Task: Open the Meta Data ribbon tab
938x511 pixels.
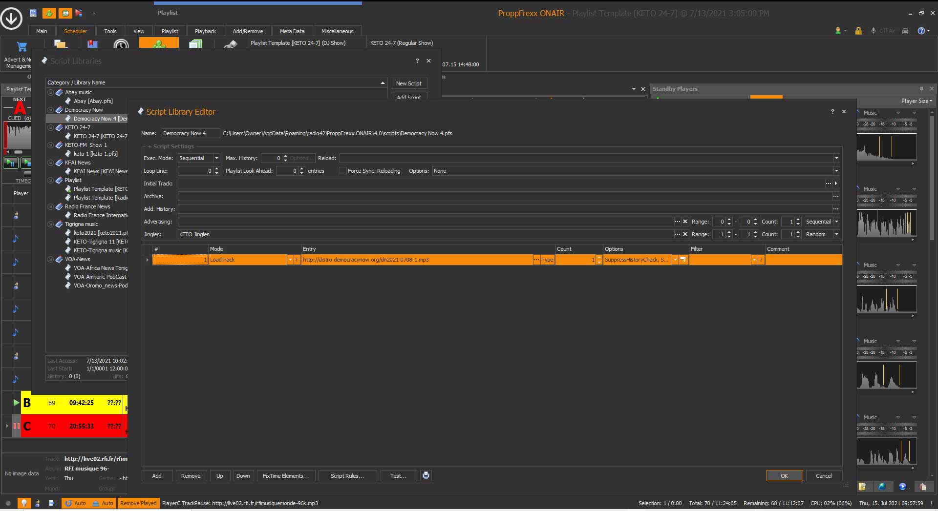Action: 292,31
